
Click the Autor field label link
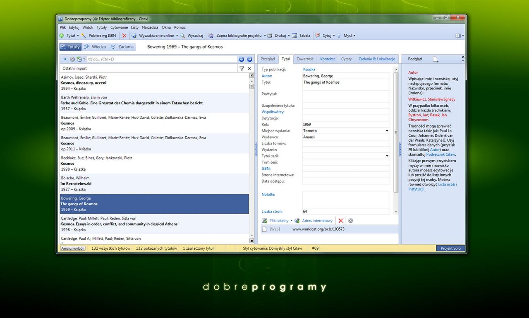click(267, 76)
